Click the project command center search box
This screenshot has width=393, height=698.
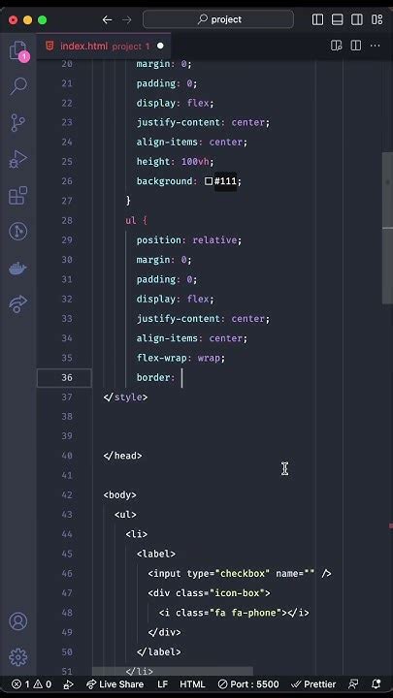pos(218,19)
